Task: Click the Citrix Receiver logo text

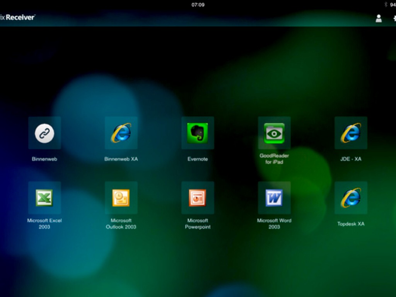Action: (x=18, y=17)
